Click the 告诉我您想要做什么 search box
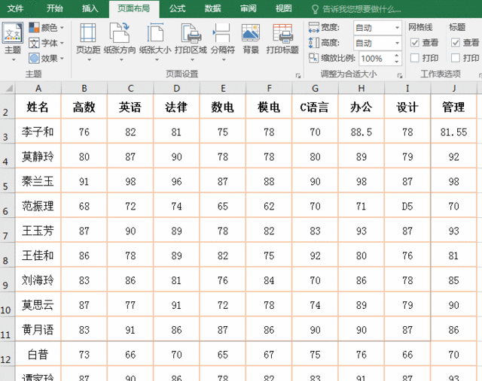 pyautogui.click(x=361, y=9)
